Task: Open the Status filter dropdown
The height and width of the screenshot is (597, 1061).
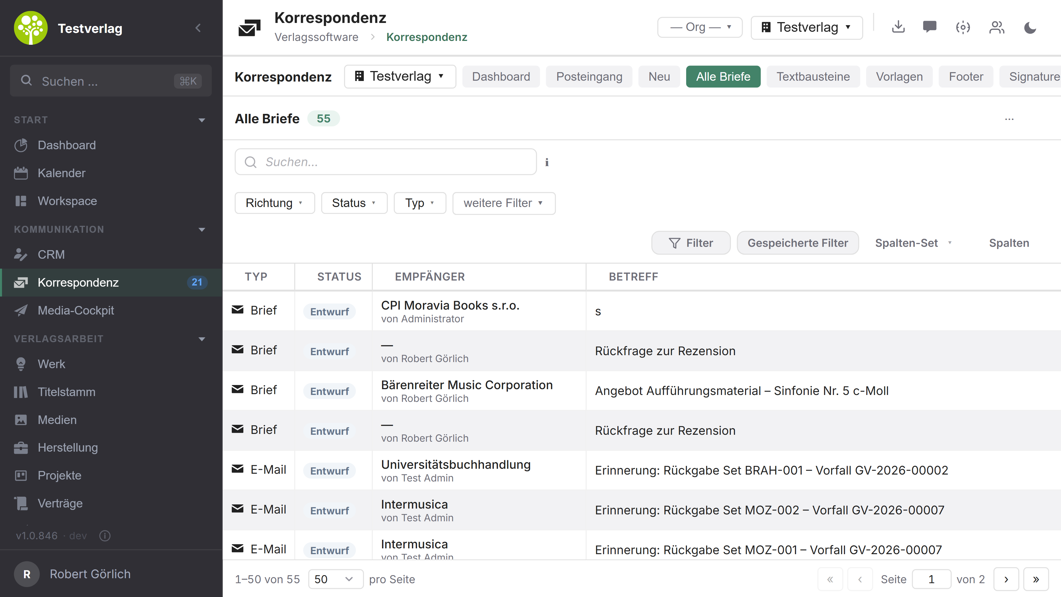Action: point(354,203)
